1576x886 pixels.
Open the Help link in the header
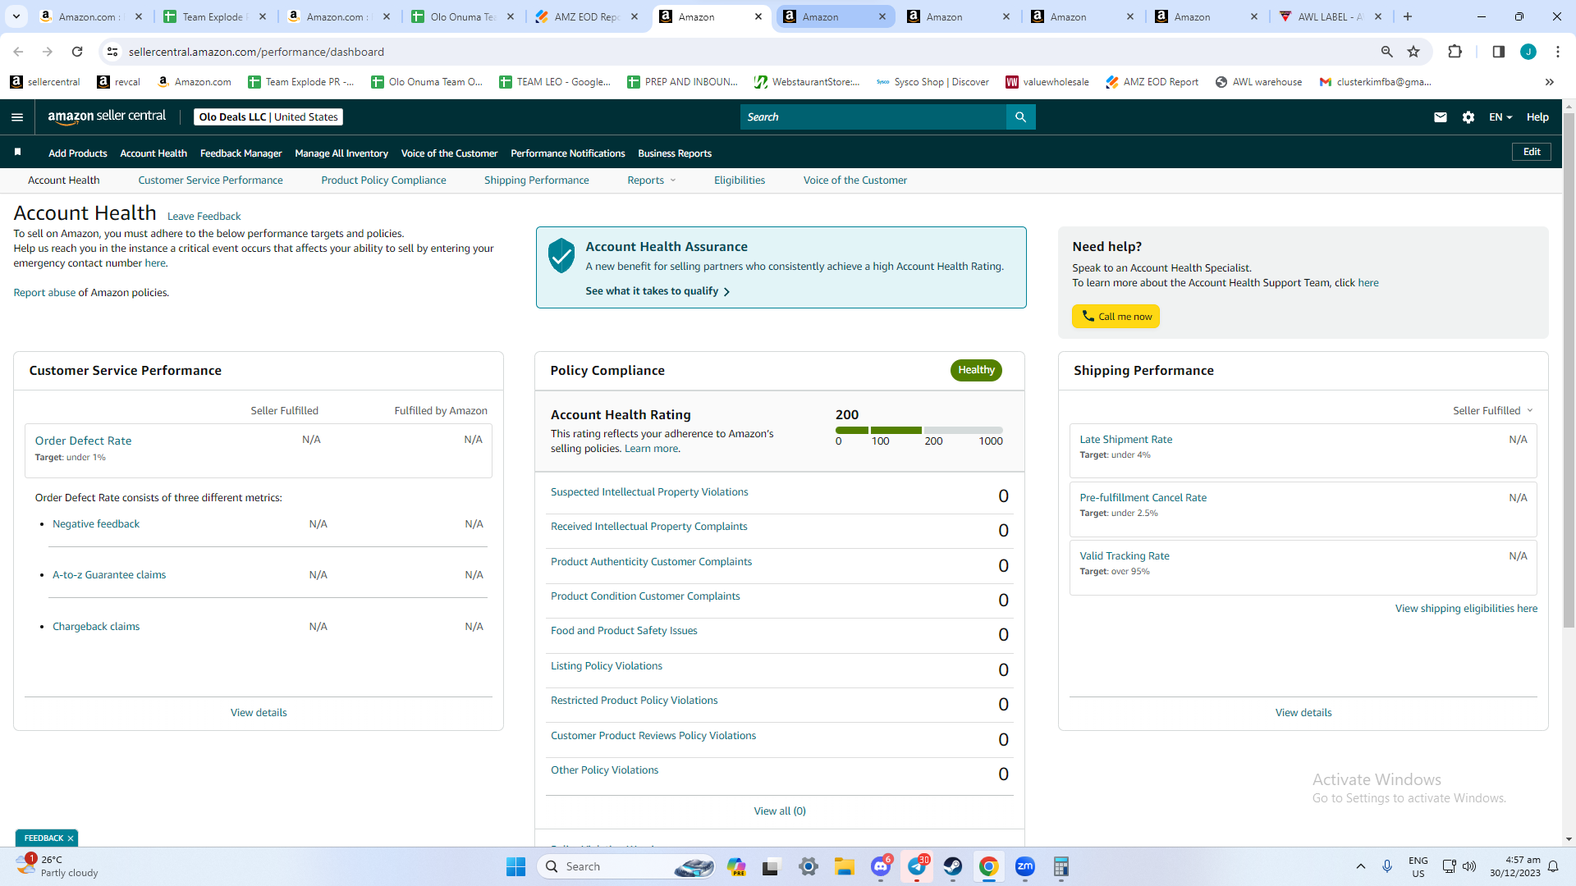click(1537, 117)
